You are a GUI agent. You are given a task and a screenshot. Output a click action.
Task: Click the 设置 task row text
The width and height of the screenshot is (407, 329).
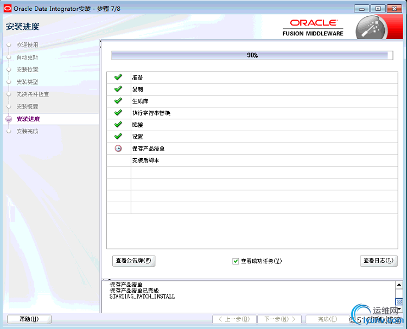click(137, 137)
